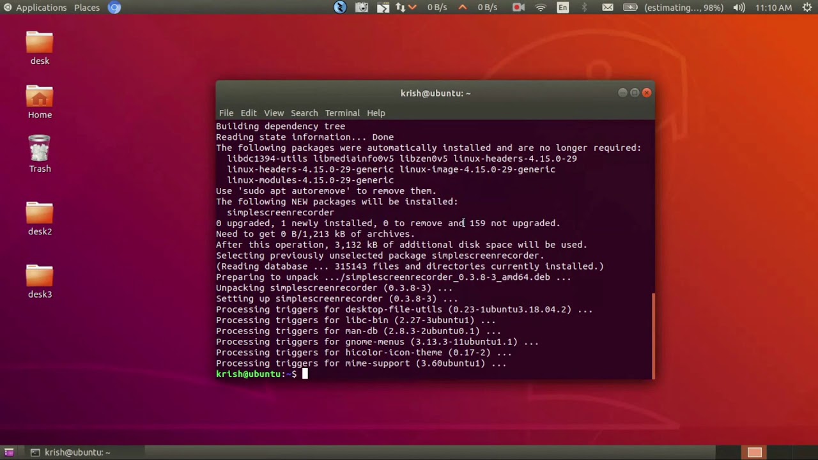Click 'Processing triggers for man-db' line

tap(359, 332)
